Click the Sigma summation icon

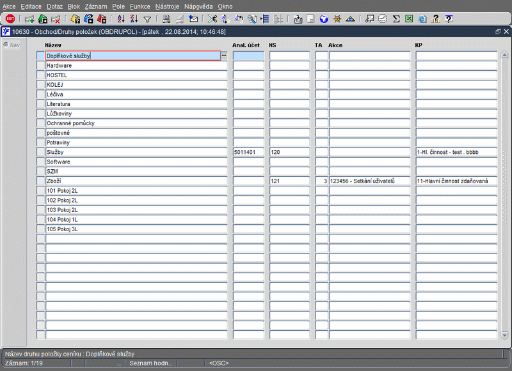[x=396, y=19]
